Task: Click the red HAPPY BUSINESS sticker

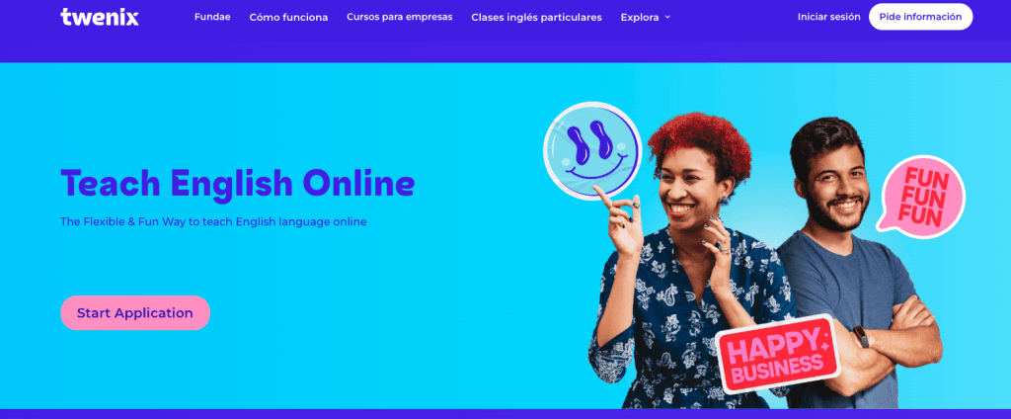Action: pyautogui.click(x=776, y=354)
